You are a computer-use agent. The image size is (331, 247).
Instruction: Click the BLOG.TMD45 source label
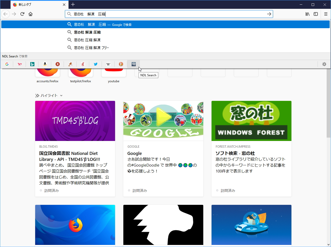[x=49, y=147]
